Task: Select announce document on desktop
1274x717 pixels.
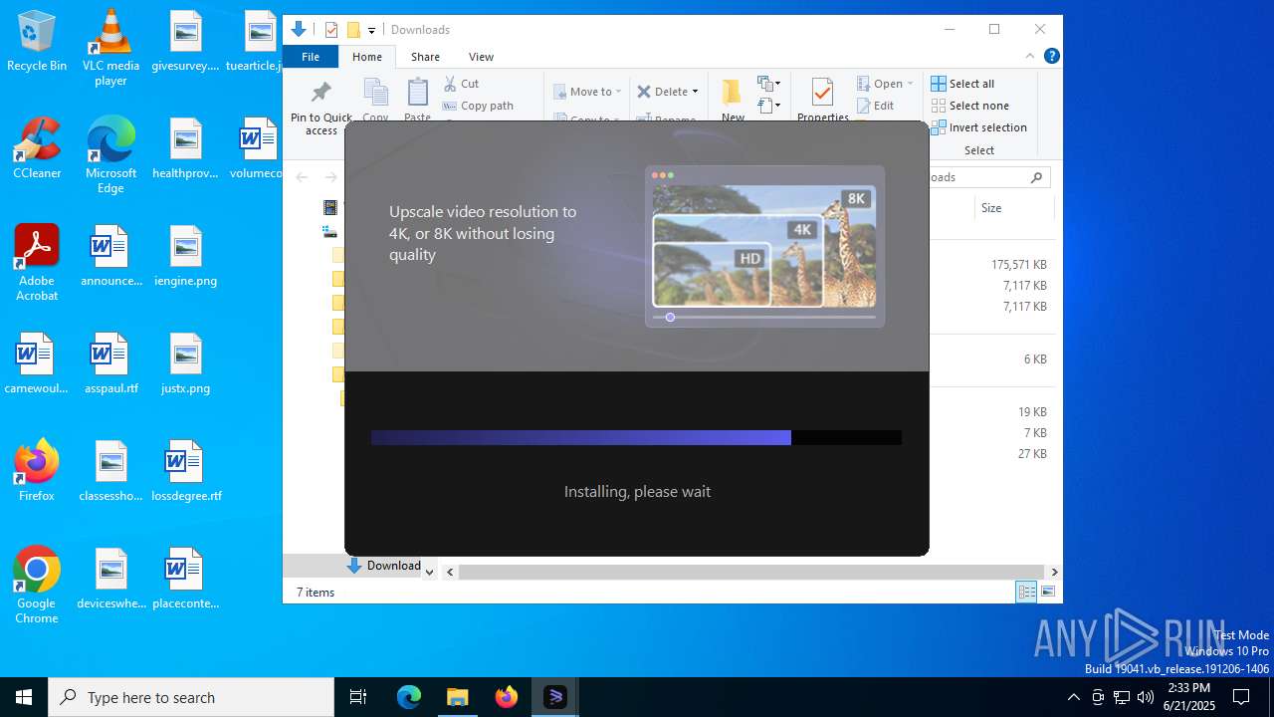Action: click(x=110, y=256)
